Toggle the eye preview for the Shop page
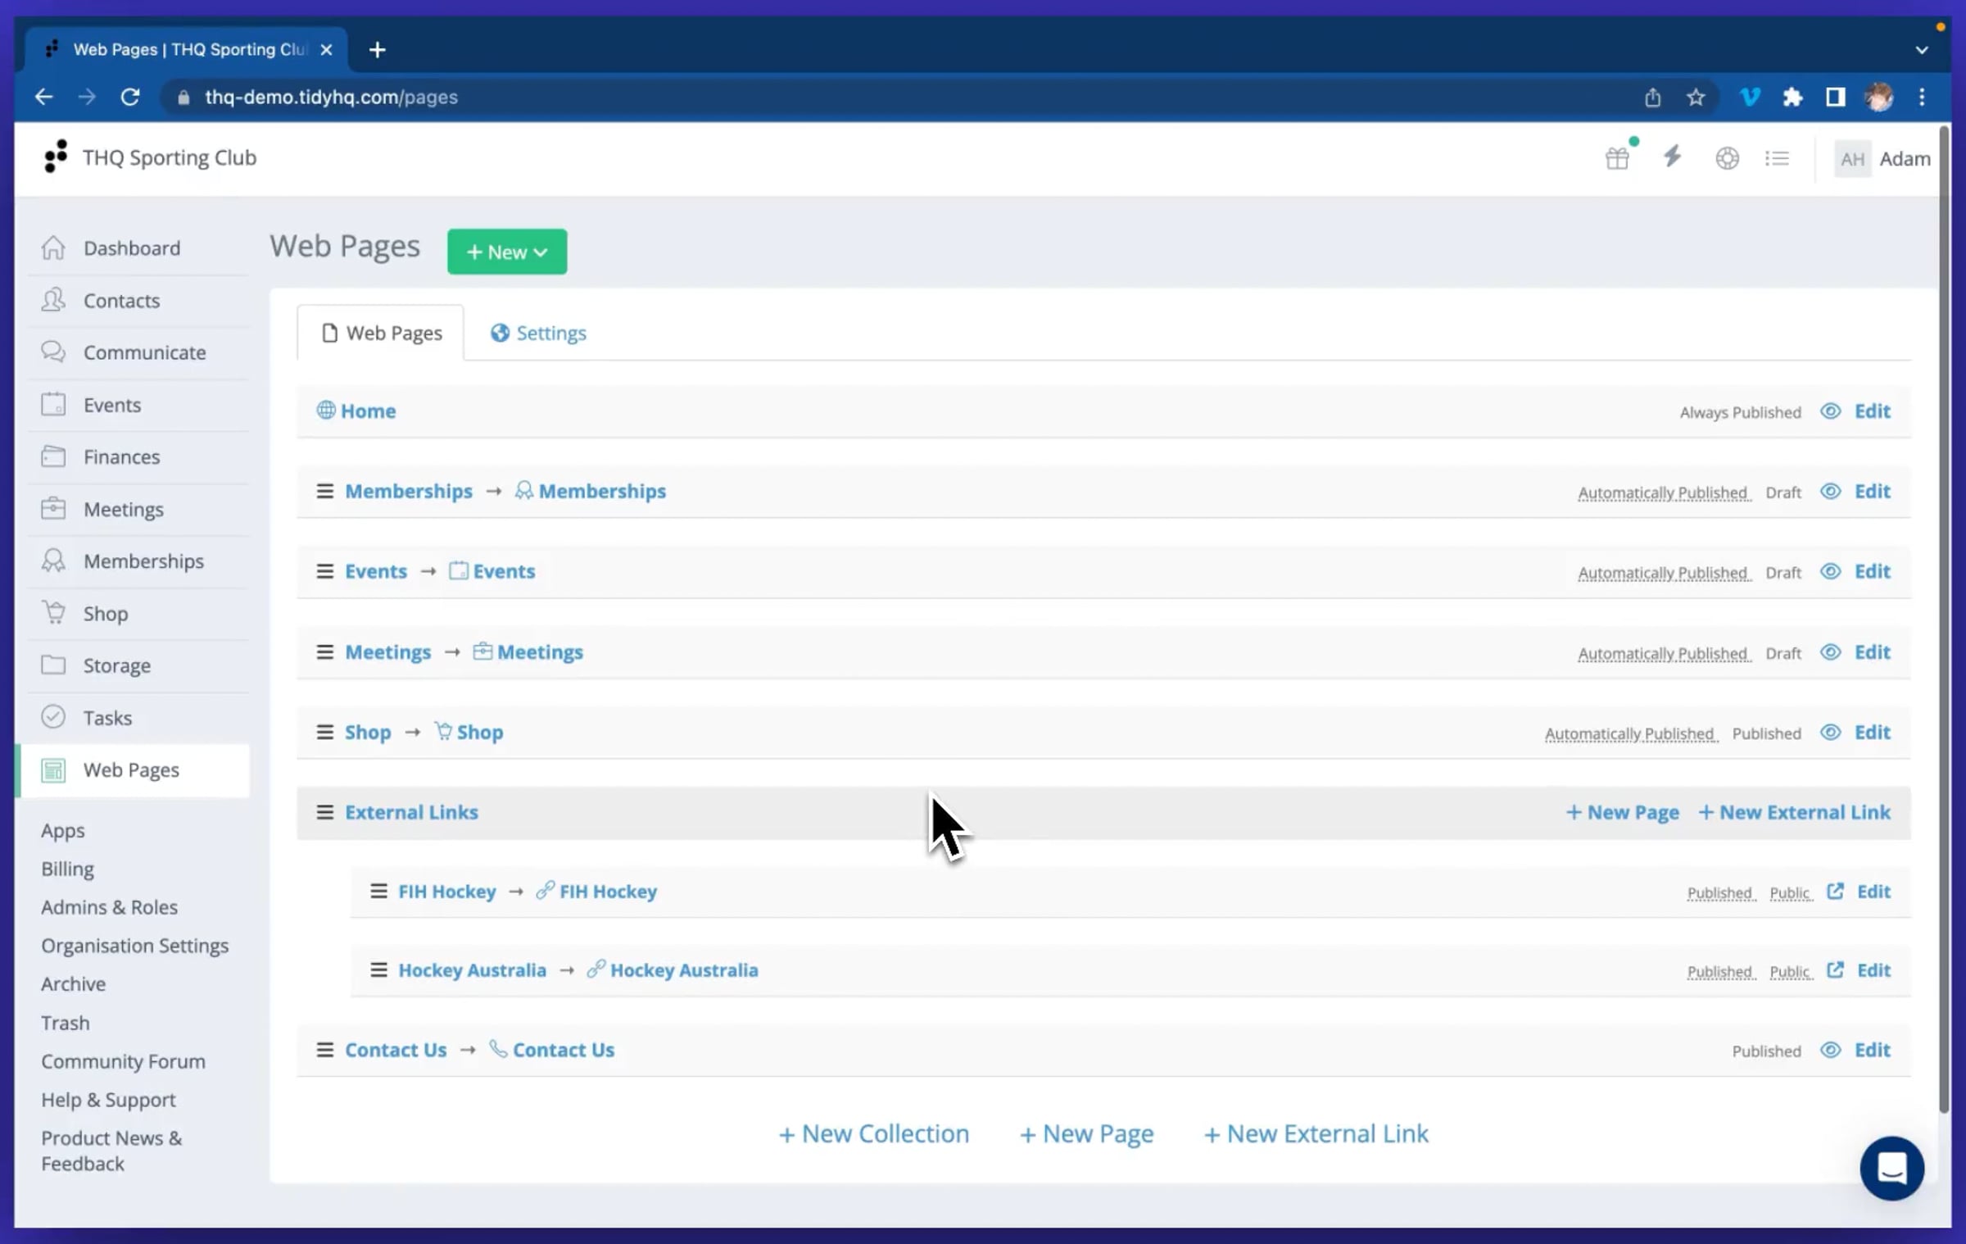The height and width of the screenshot is (1244, 1966). (1830, 732)
